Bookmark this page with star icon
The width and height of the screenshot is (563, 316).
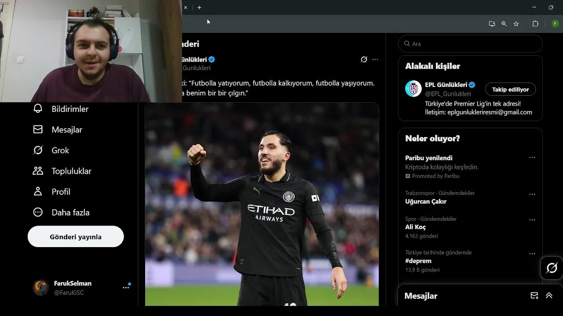click(516, 24)
